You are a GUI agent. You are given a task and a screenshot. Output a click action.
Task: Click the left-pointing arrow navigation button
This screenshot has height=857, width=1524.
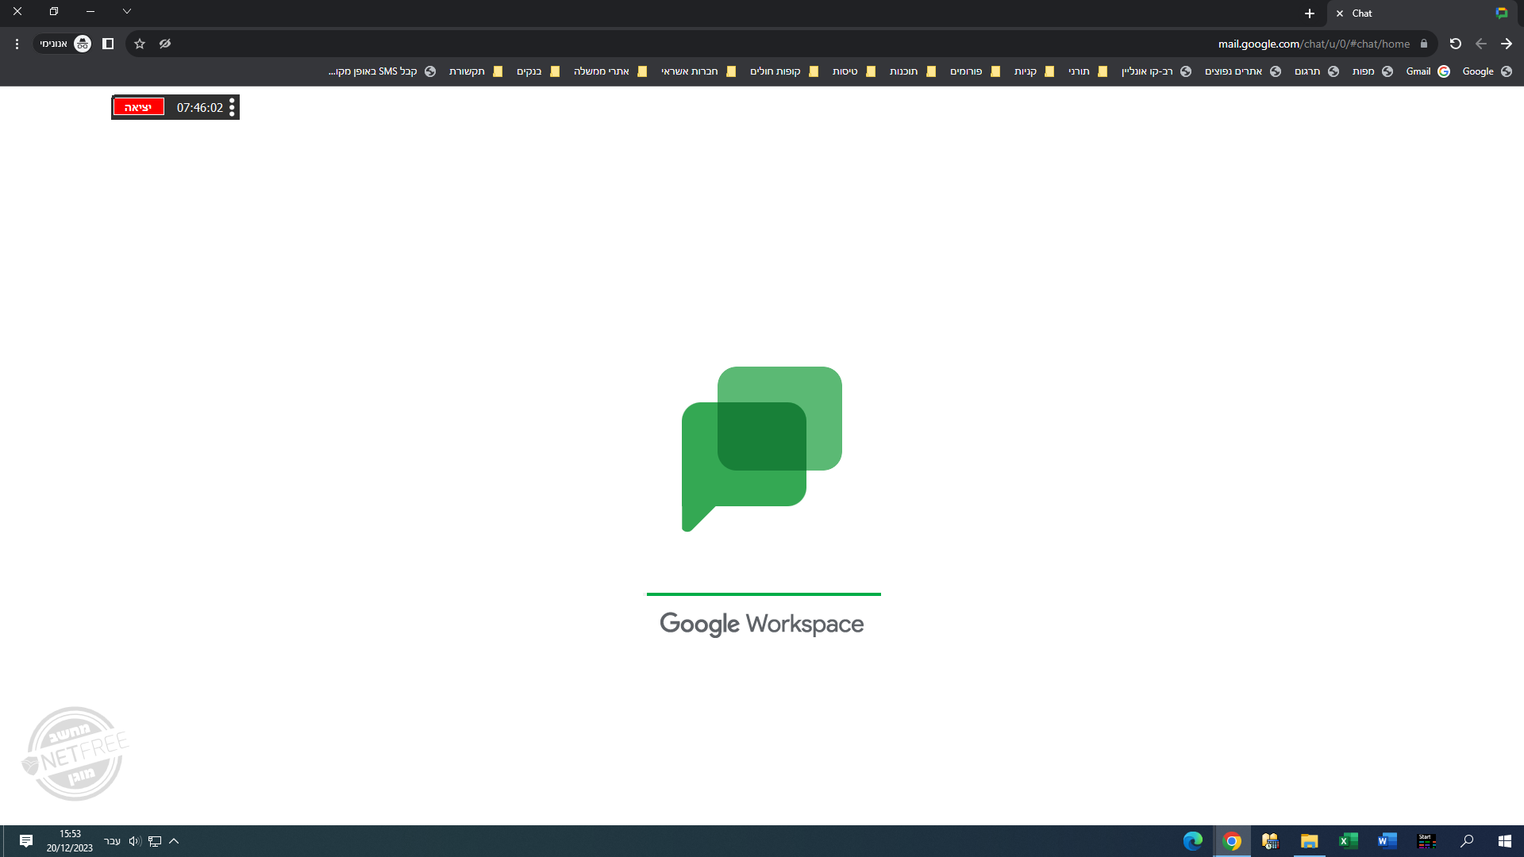coord(1481,44)
